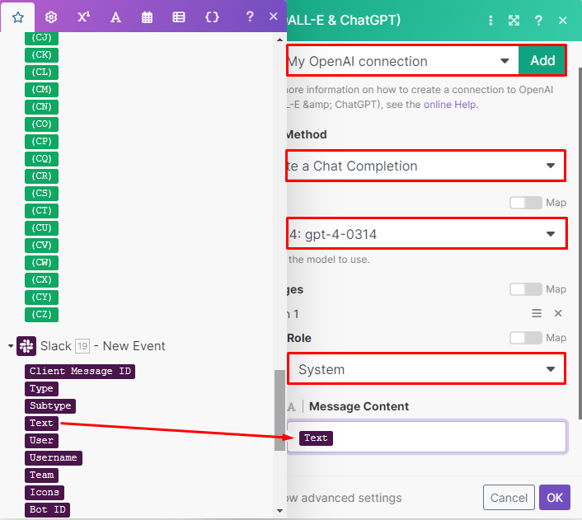Select the (CL) column variable
Viewport: 582px width, 520px height.
41,72
